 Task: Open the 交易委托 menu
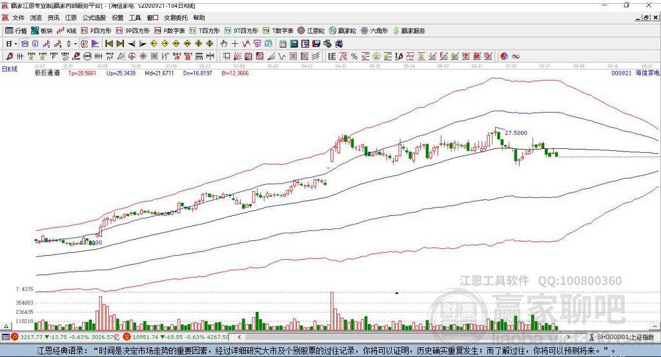coord(176,17)
